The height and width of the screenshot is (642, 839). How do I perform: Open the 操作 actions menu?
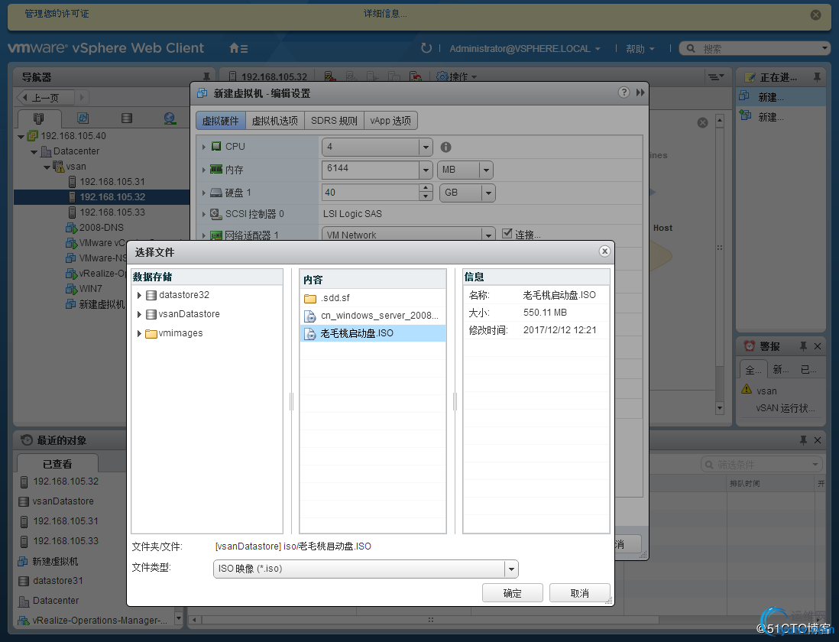pos(456,77)
